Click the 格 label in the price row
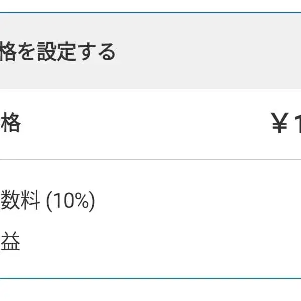Viewport: 301px width, 301px height. (10, 123)
